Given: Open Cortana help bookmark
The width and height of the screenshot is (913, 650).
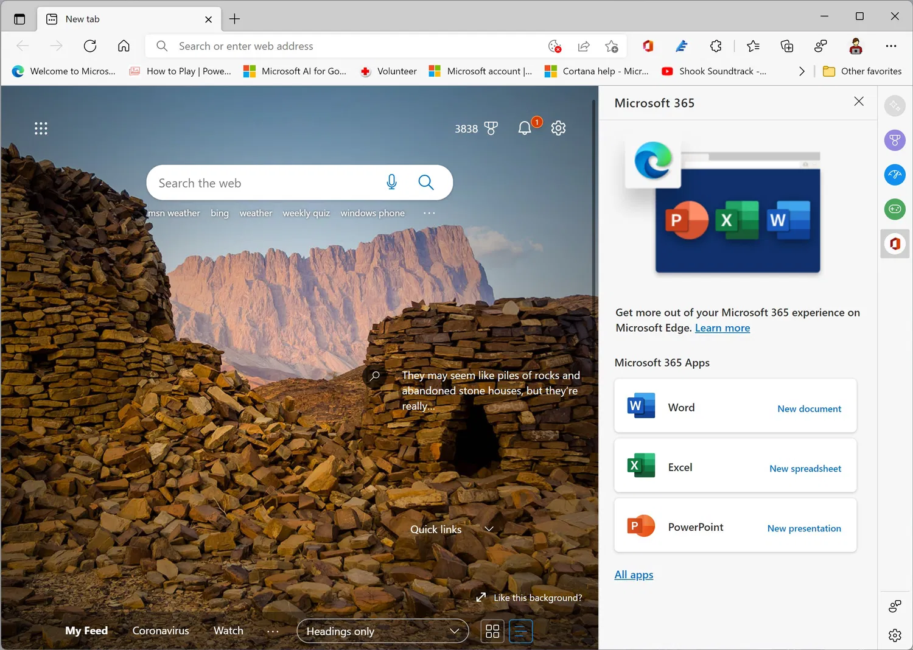Looking at the screenshot, I should point(596,71).
